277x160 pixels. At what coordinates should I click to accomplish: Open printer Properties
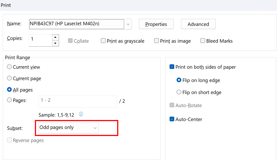(156, 24)
